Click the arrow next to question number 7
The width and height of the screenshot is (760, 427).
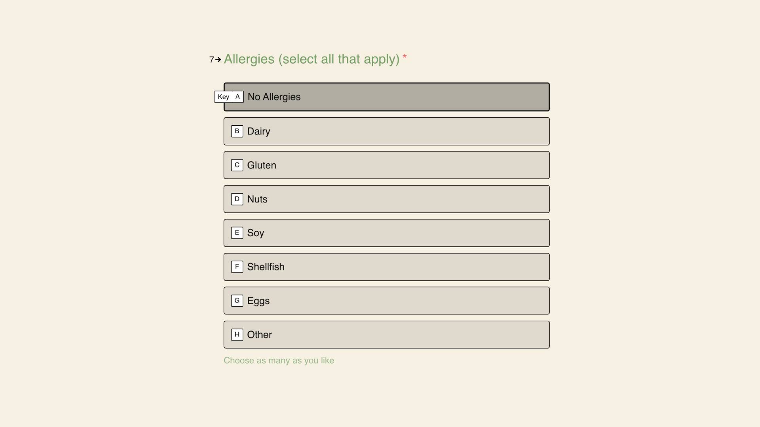pos(218,60)
